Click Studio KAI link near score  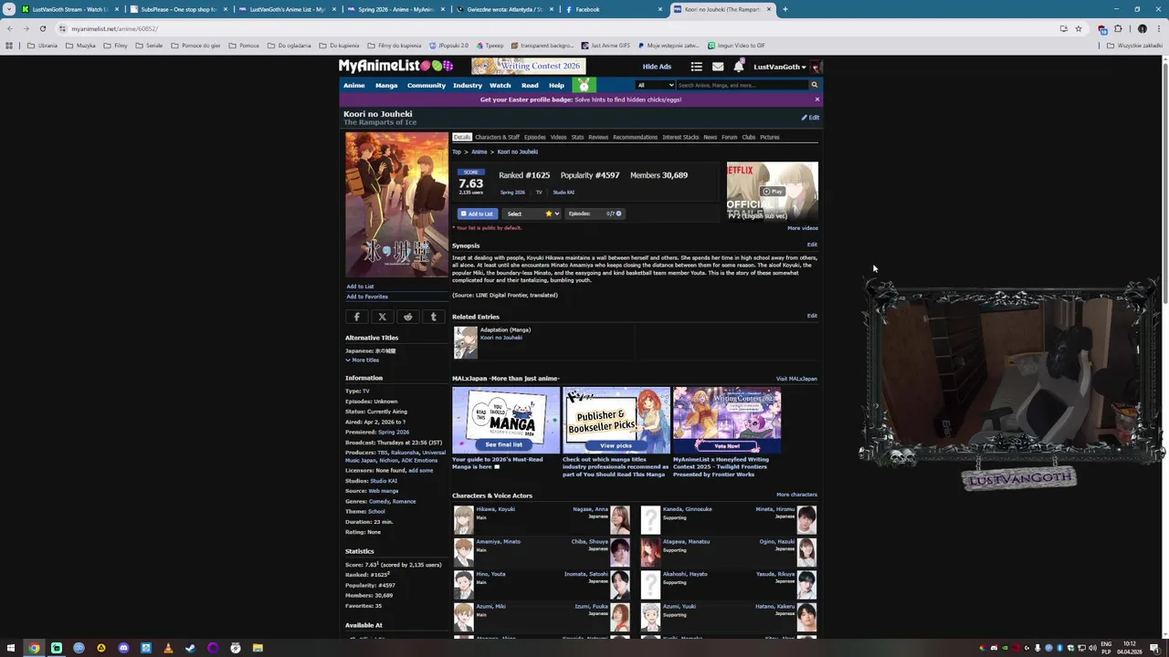[563, 193]
